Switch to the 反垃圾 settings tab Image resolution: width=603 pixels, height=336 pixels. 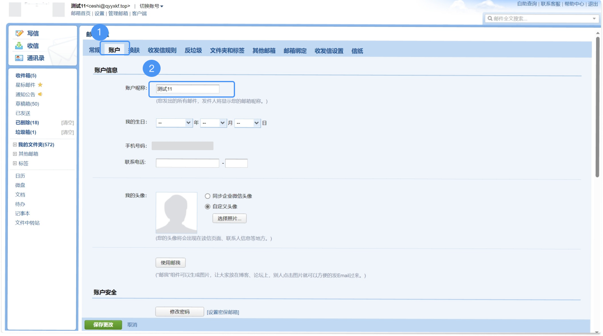[x=193, y=50]
